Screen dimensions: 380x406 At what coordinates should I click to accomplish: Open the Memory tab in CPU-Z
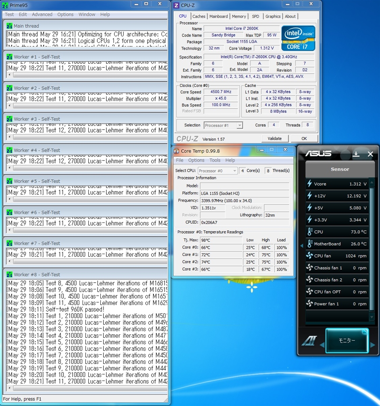tap(239, 16)
